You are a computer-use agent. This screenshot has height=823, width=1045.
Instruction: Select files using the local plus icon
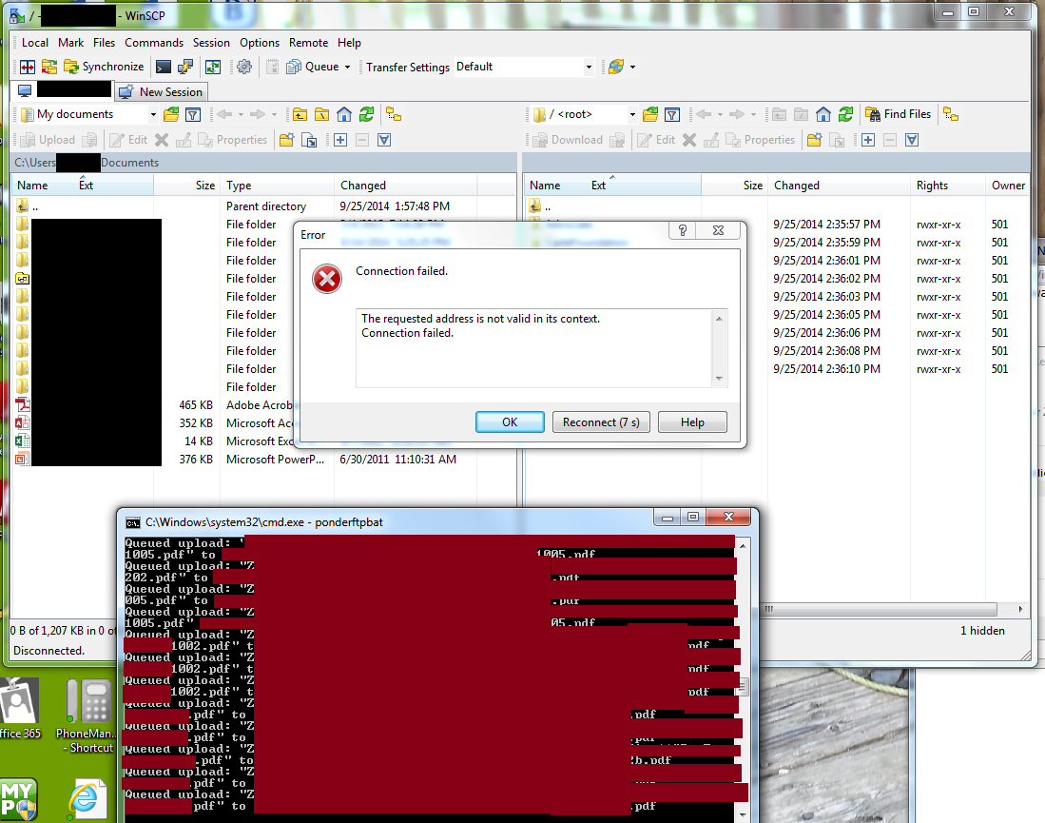tap(340, 140)
